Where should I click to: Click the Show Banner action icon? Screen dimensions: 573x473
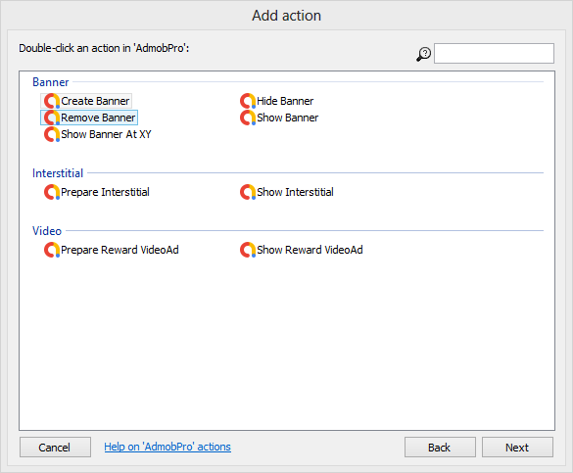pos(248,118)
